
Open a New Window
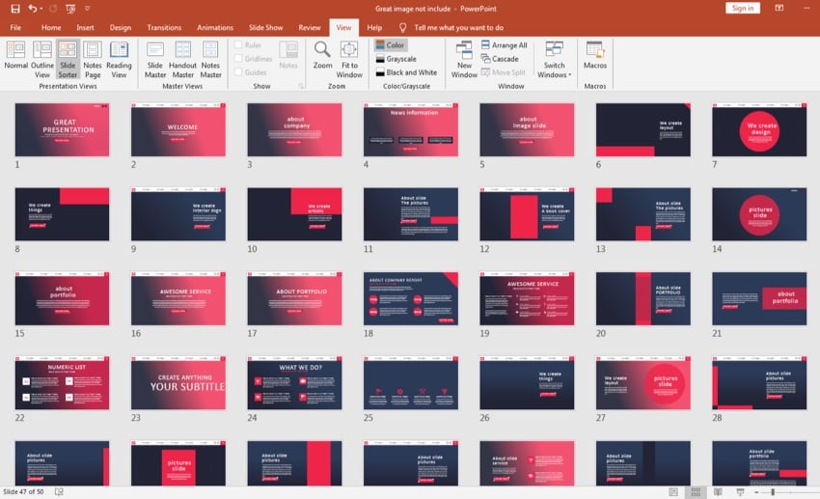click(464, 57)
